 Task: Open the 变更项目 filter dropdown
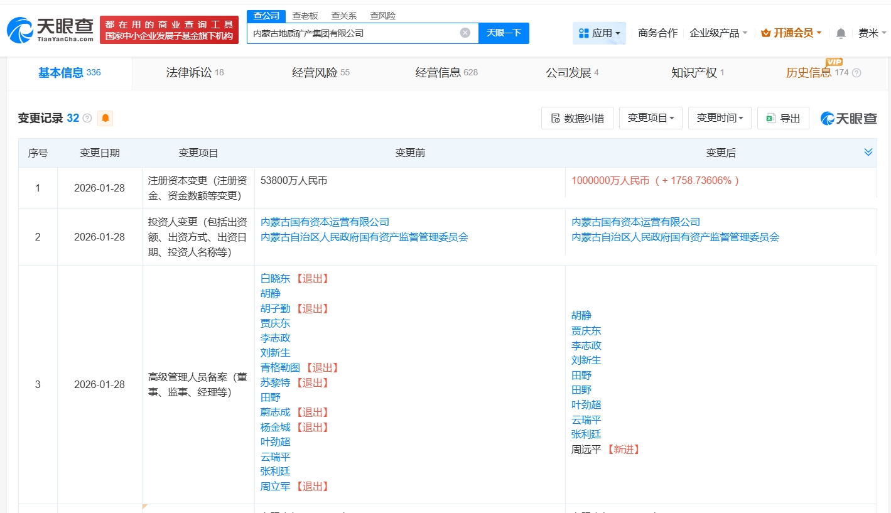[651, 117]
